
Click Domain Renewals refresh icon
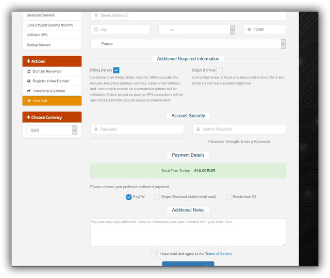pos(29,71)
